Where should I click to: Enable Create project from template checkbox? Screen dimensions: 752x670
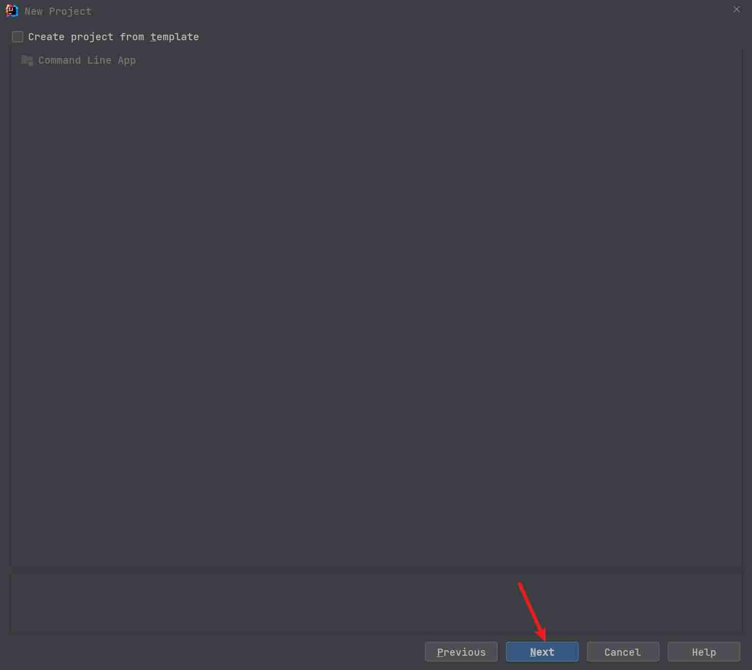17,37
